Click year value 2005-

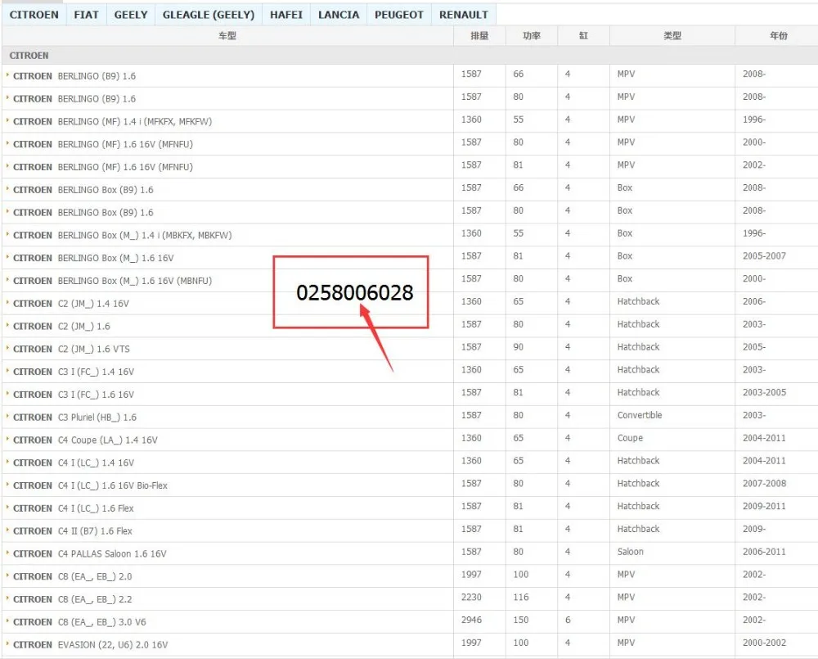coord(754,347)
